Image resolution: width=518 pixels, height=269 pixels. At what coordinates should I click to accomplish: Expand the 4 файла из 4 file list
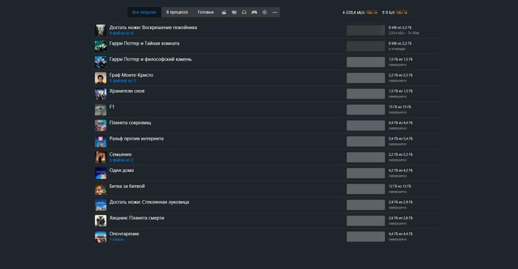(121, 33)
